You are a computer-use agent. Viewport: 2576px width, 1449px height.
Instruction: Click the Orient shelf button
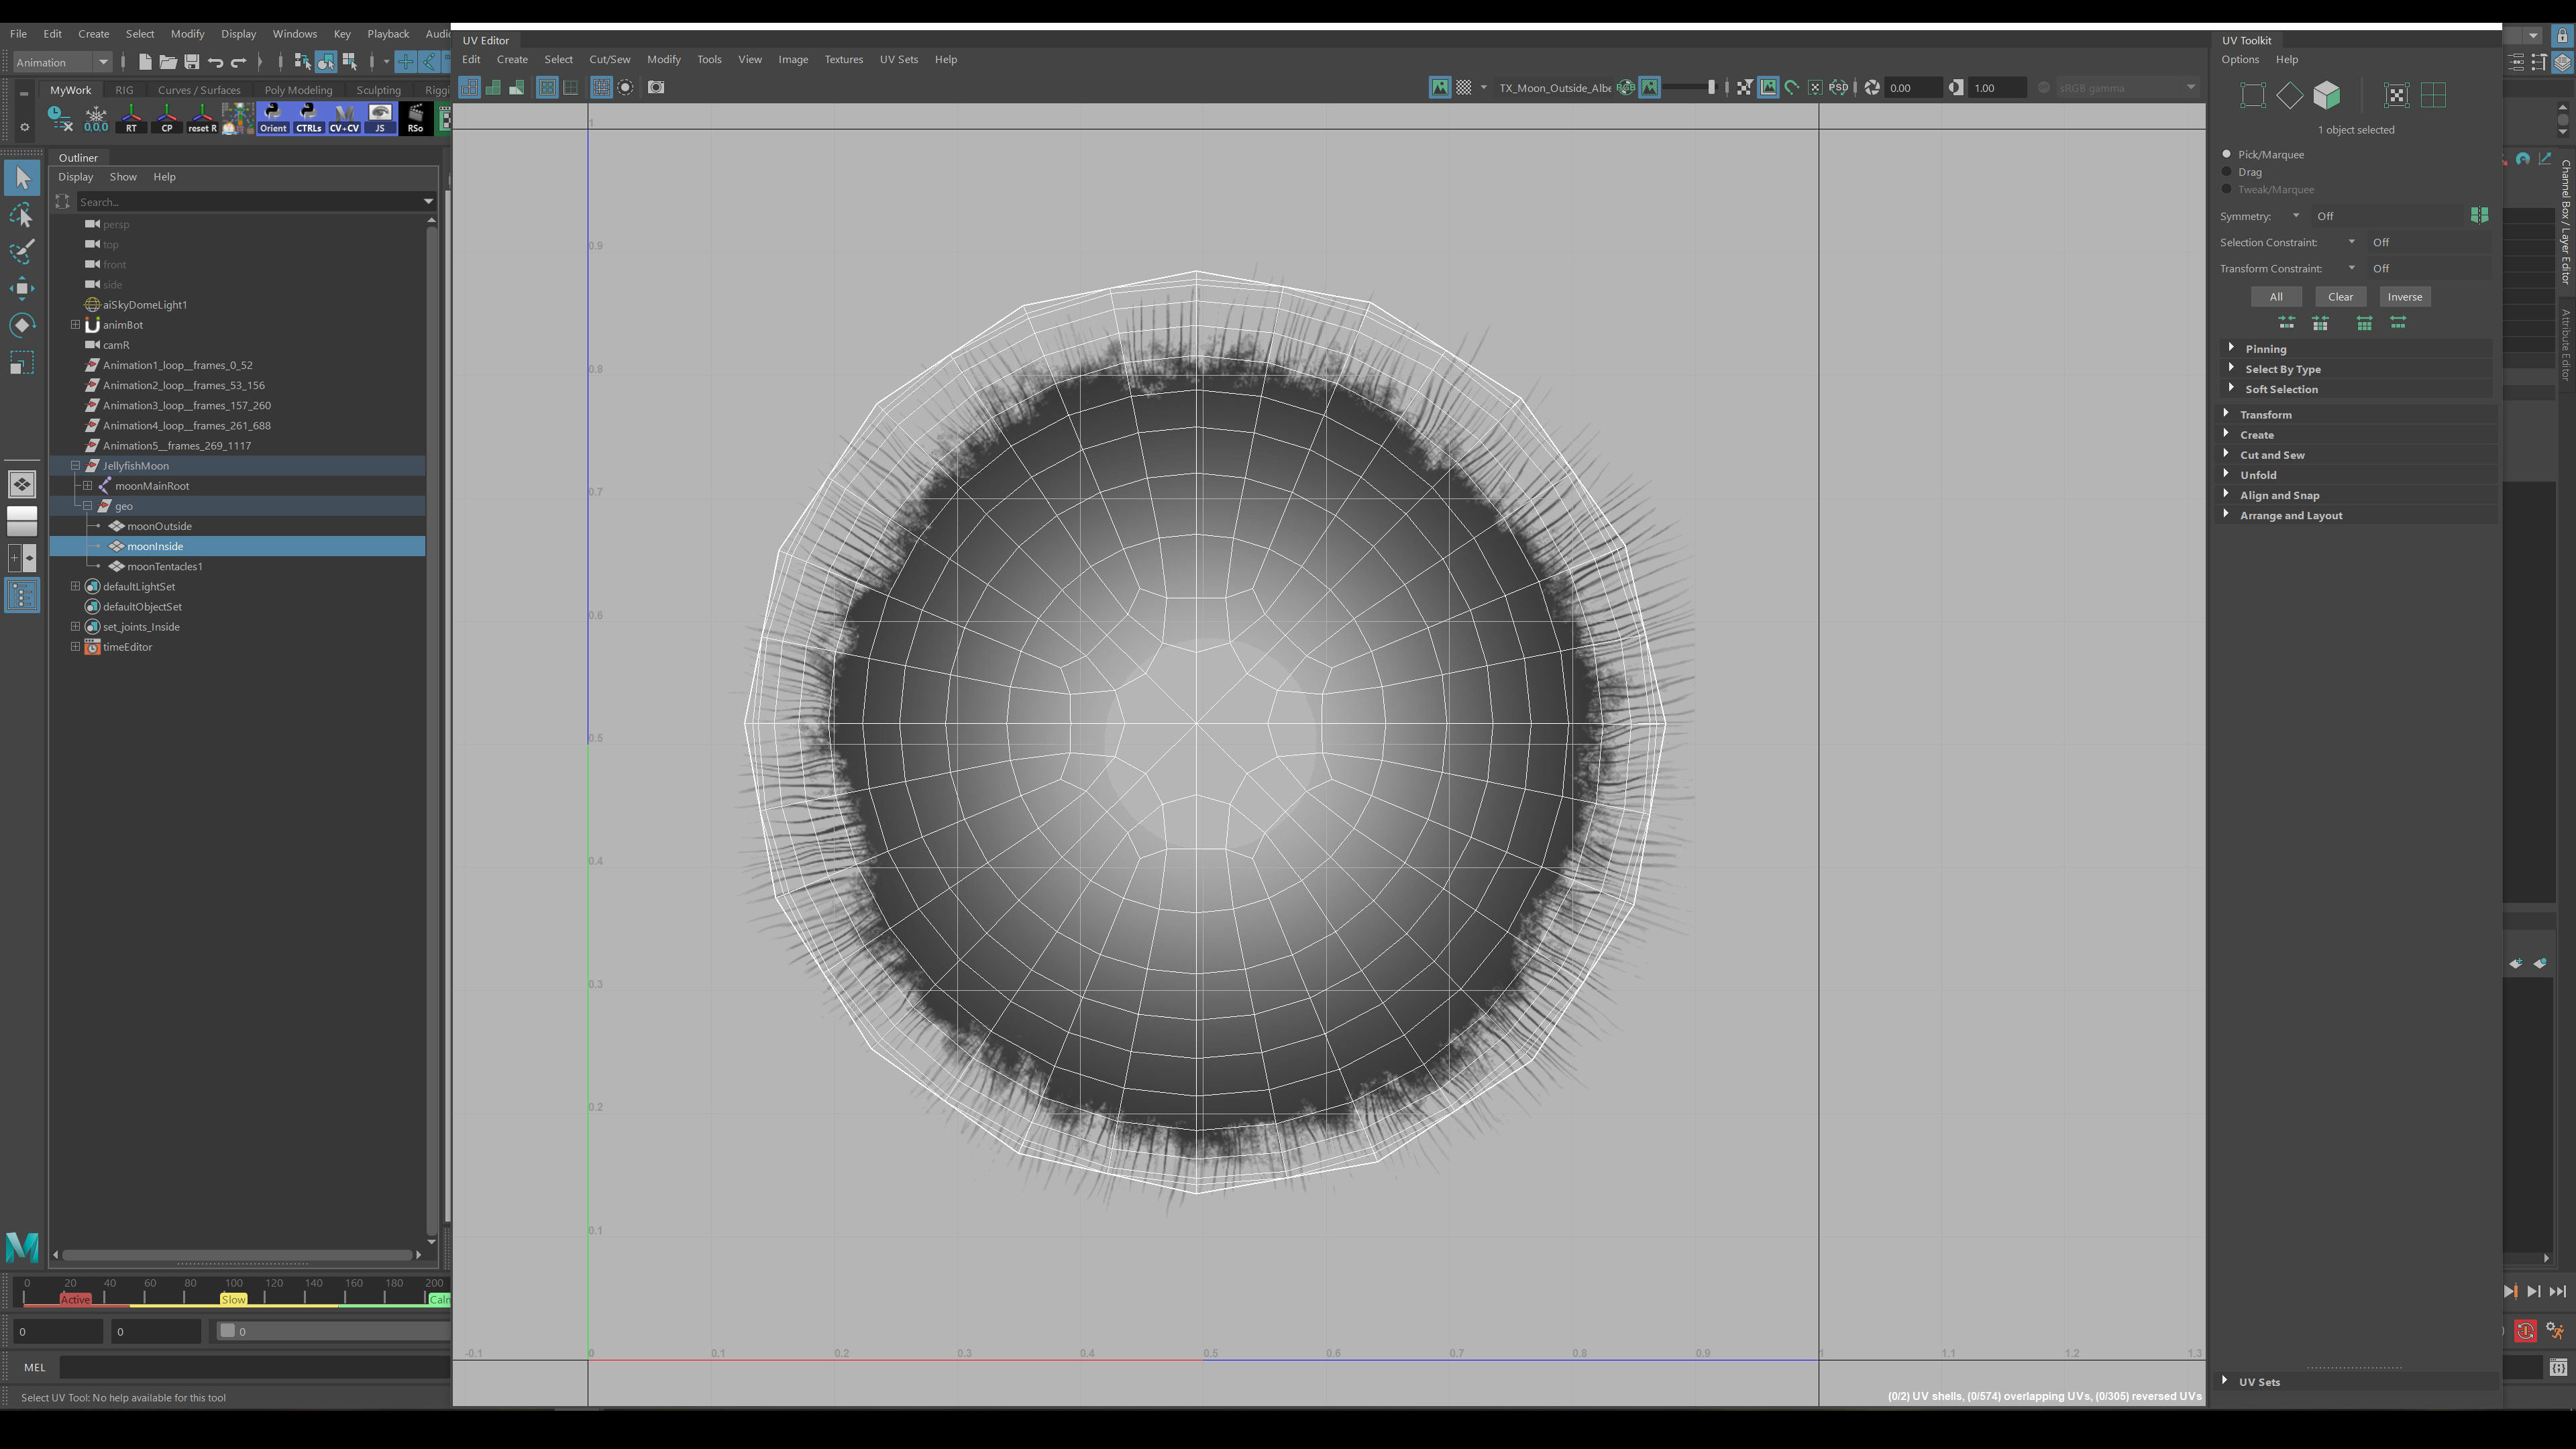click(273, 118)
